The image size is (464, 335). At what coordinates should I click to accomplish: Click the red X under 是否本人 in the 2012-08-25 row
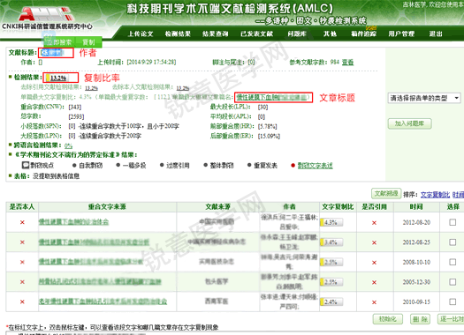pyautogui.click(x=22, y=242)
